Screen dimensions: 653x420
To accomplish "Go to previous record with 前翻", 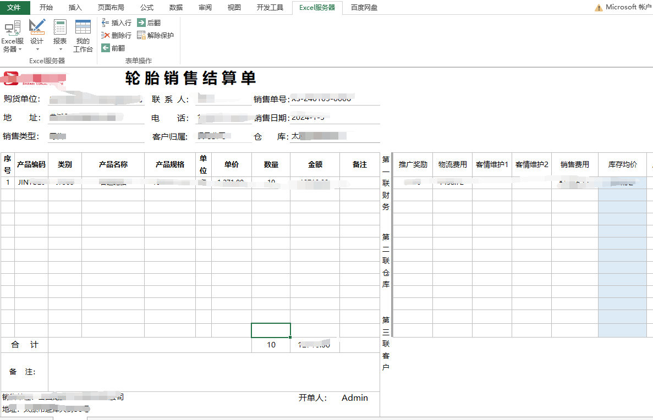I will 113,48.
